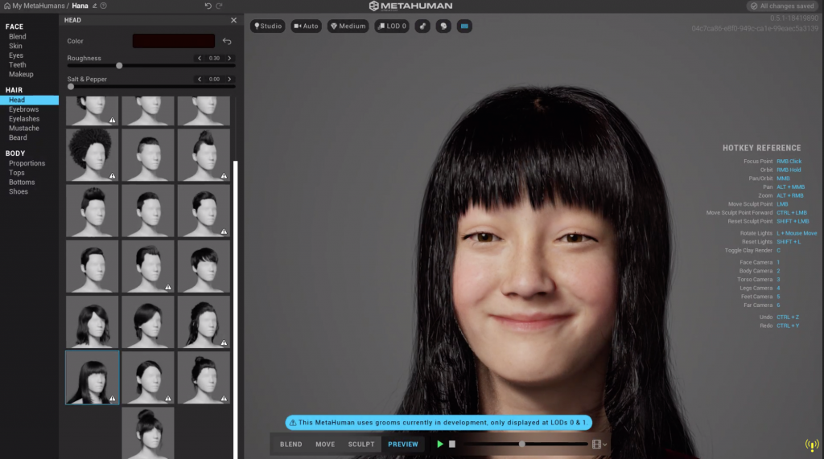Viewport: 824px width, 459px height.
Task: Switch to PREVIEW mode
Action: click(x=403, y=445)
